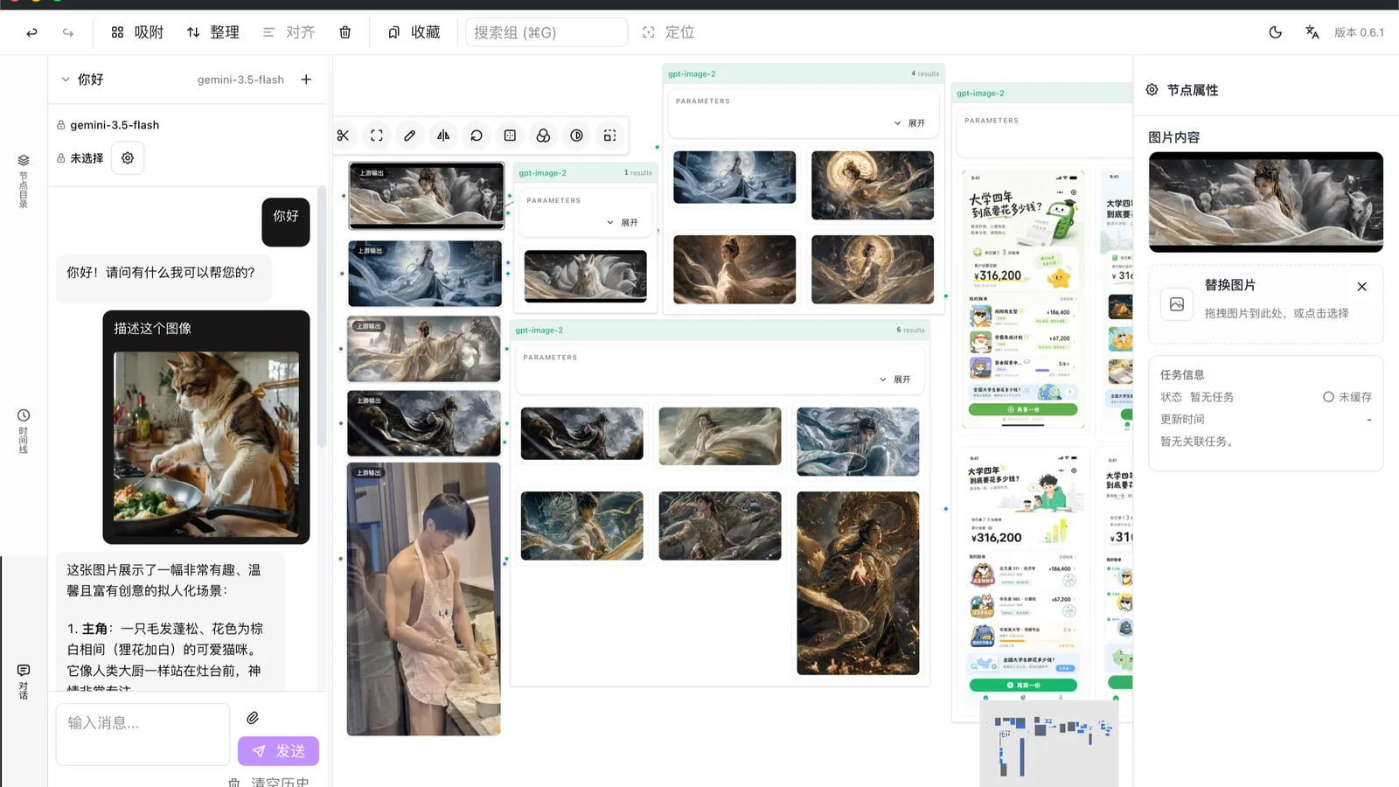
Task: Expand parameters of 4 results gpt-image-2 node
Action: pyautogui.click(x=909, y=123)
